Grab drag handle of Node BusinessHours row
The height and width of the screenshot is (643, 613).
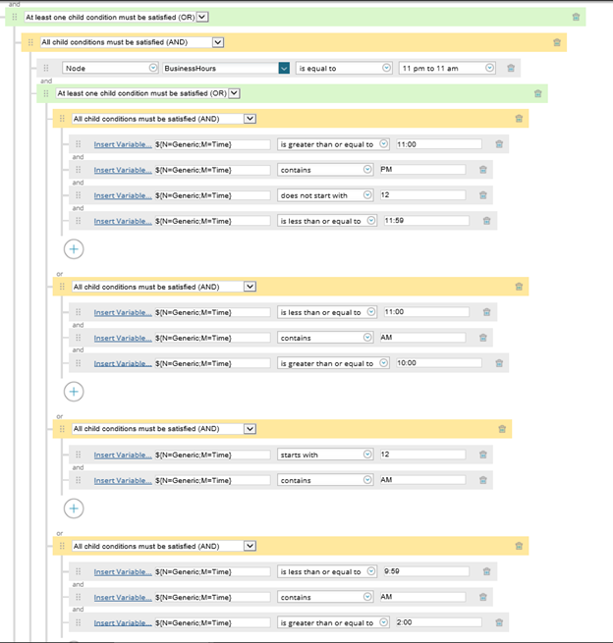click(46, 68)
